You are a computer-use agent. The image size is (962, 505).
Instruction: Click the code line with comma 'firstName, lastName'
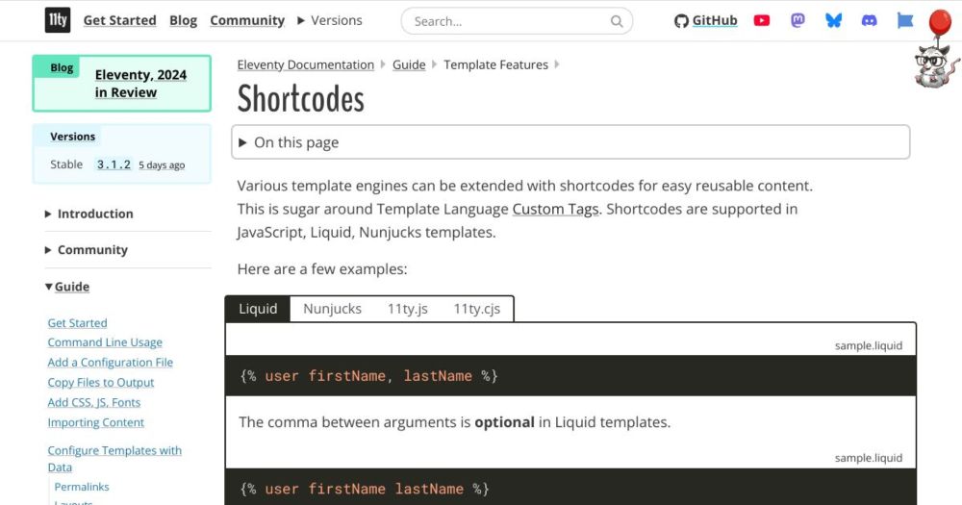368,375
